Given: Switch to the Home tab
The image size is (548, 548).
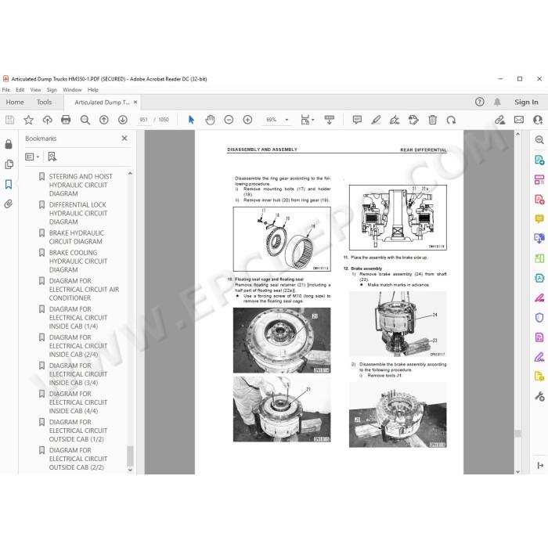Looking at the screenshot, I should [15, 102].
